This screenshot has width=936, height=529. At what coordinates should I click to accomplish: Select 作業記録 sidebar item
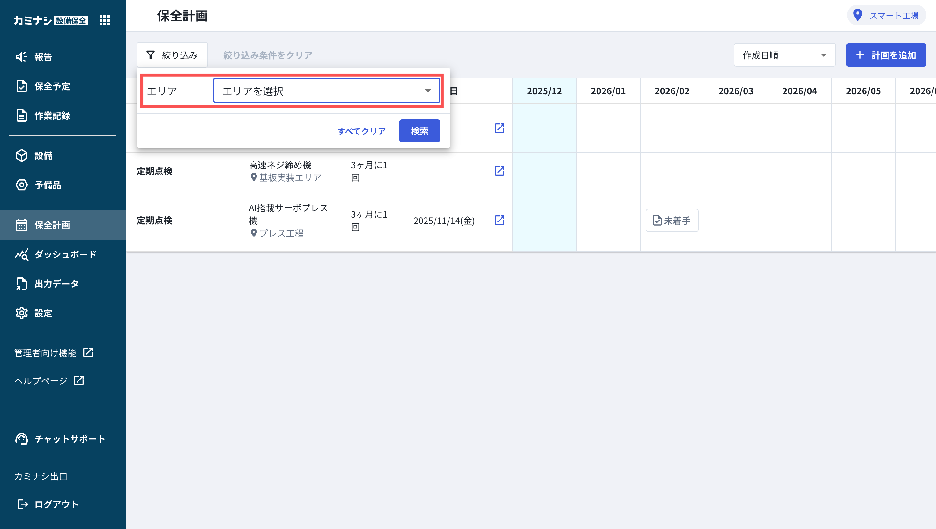click(x=52, y=116)
